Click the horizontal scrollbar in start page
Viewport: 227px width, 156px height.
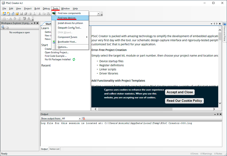pyautogui.click(x=135, y=109)
